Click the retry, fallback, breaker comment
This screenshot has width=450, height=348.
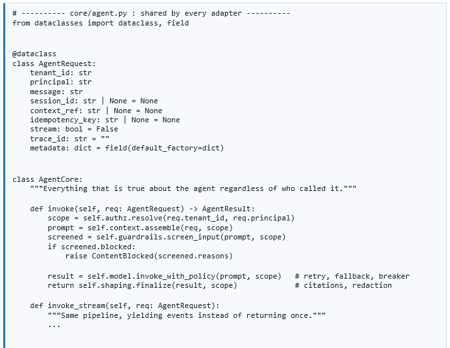pyautogui.click(x=352, y=276)
